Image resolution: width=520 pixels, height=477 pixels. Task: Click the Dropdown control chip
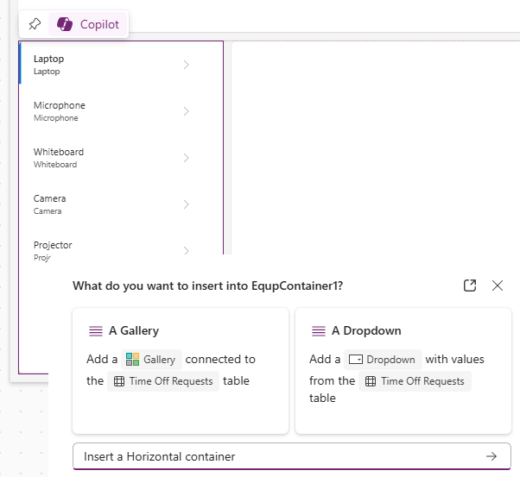tap(383, 360)
